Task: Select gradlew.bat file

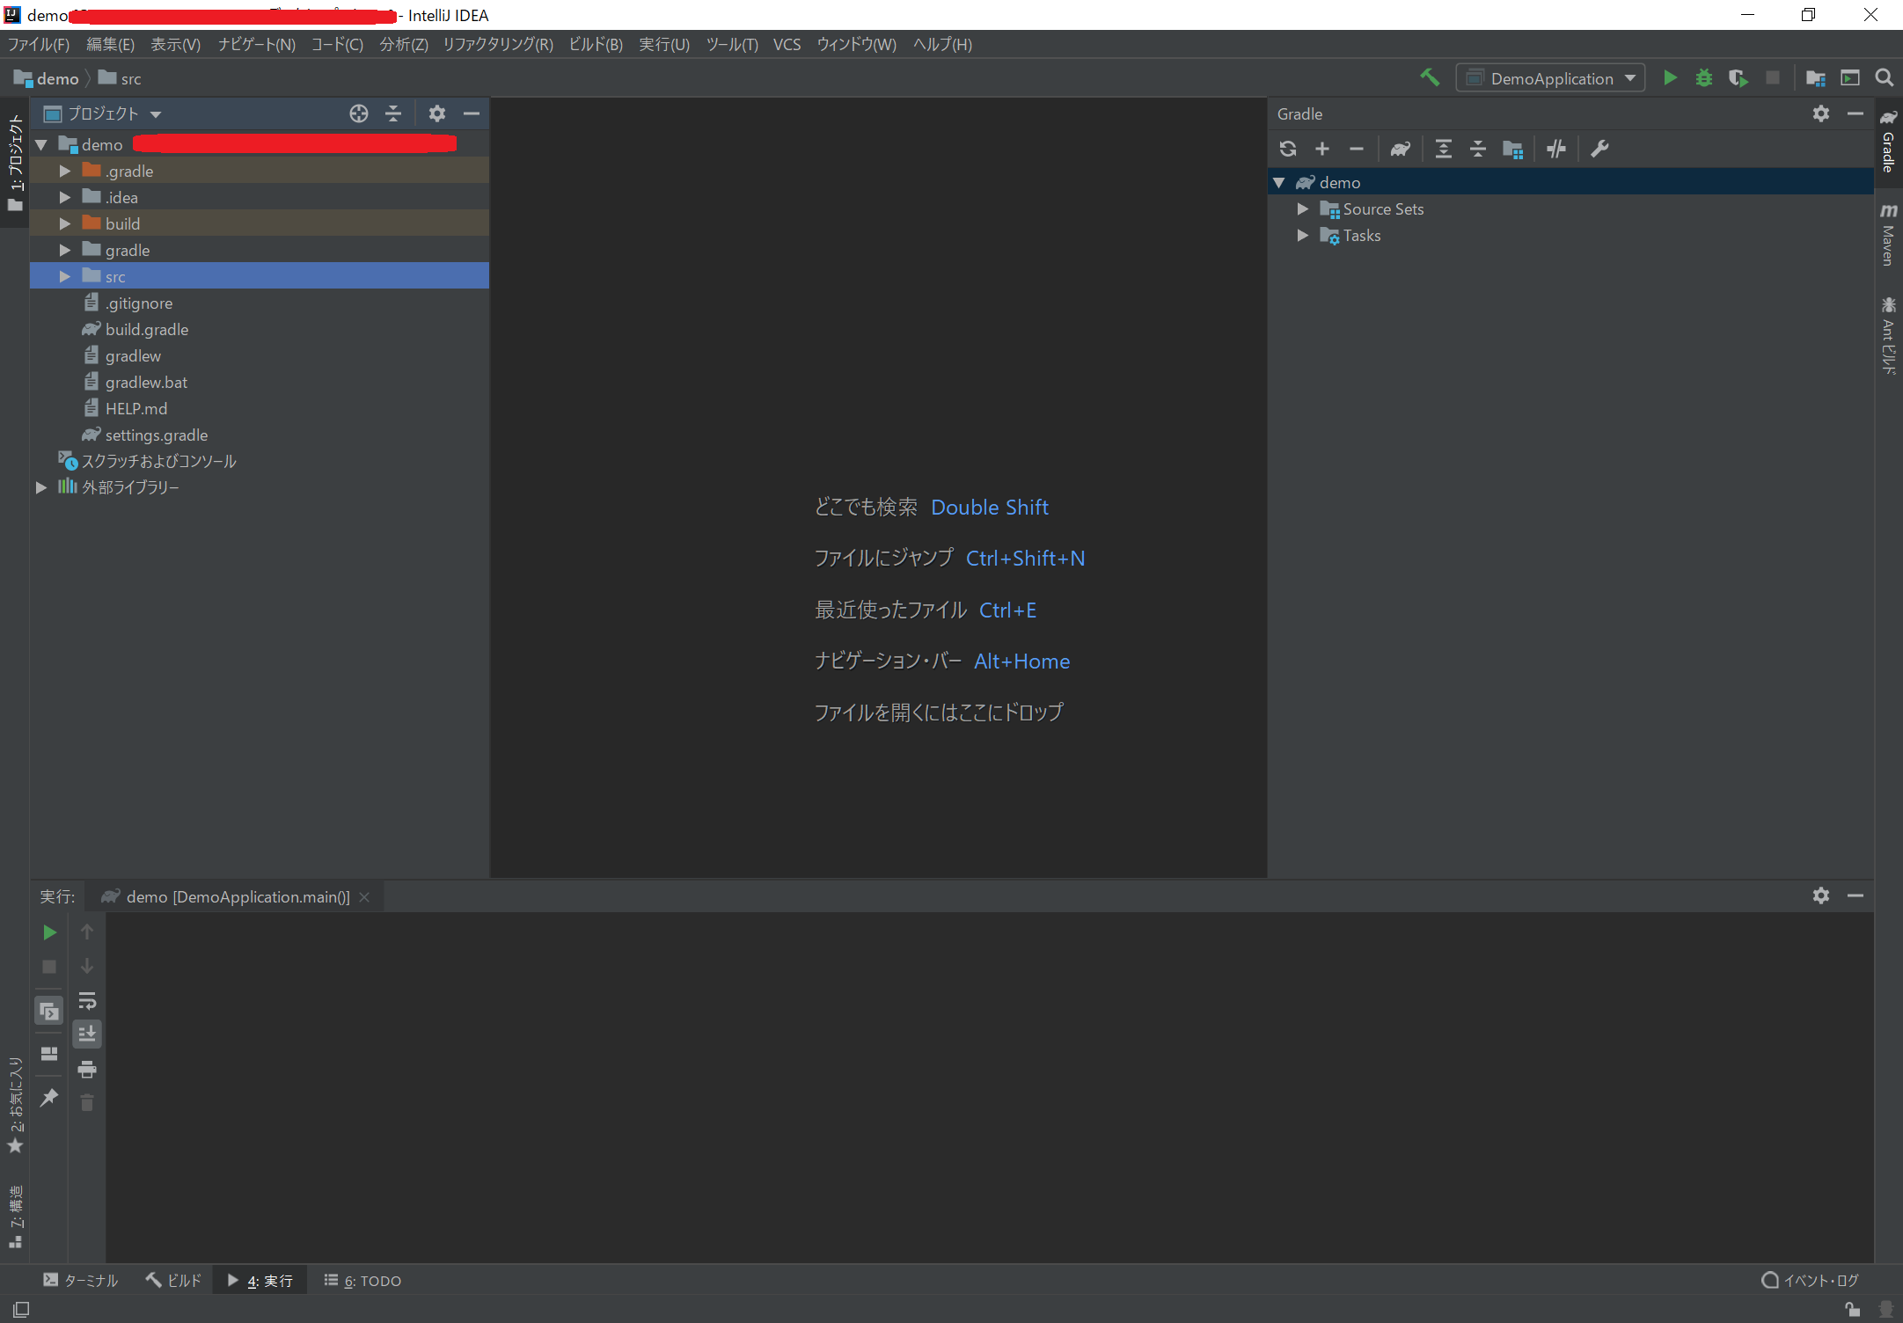Action: pyautogui.click(x=146, y=382)
